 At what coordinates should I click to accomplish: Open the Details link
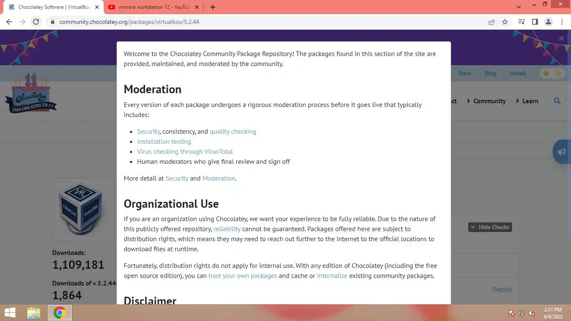click(502, 289)
